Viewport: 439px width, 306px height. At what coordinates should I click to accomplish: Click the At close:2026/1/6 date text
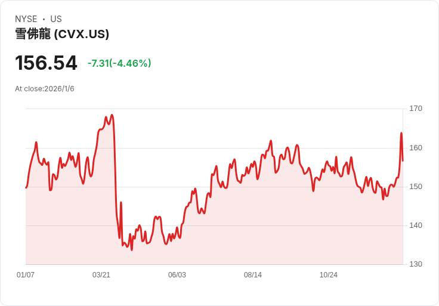pyautogui.click(x=45, y=89)
